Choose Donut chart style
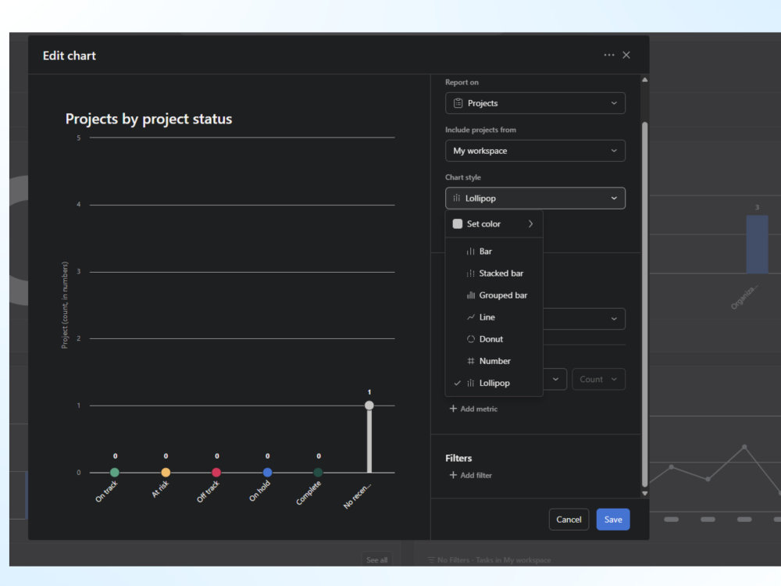The width and height of the screenshot is (781, 586). click(494, 339)
